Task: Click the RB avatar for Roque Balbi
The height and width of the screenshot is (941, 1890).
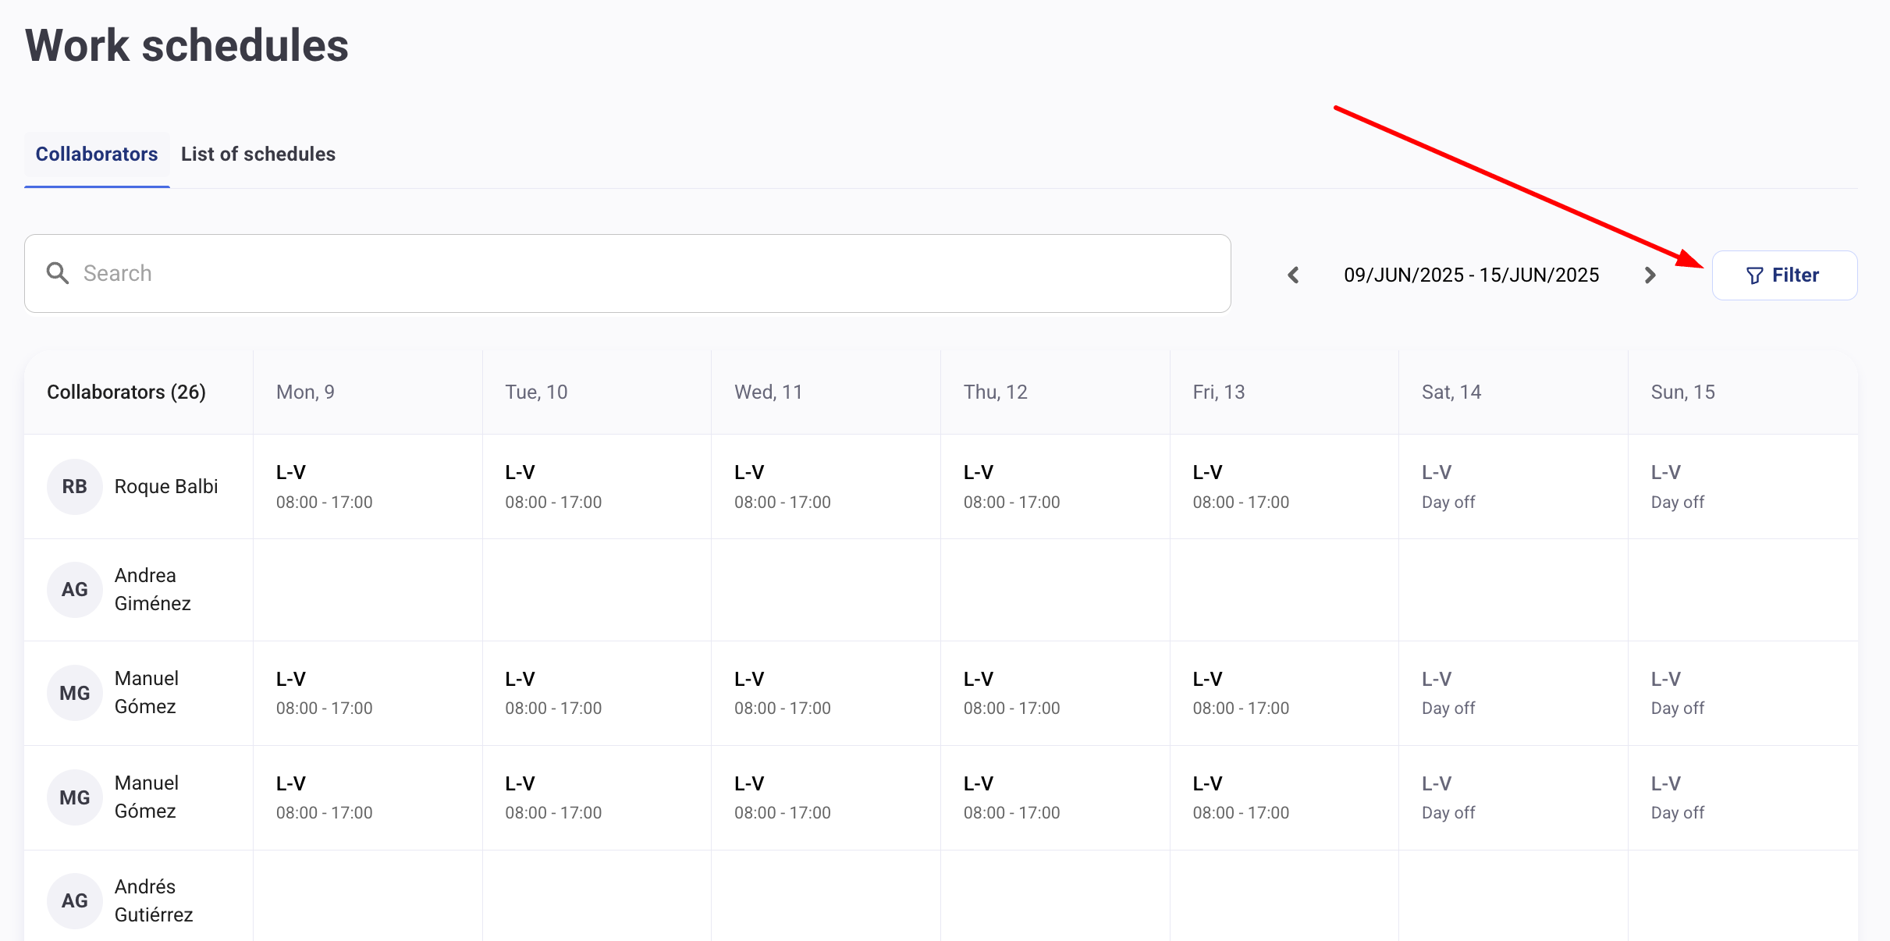Action: pos(74,486)
